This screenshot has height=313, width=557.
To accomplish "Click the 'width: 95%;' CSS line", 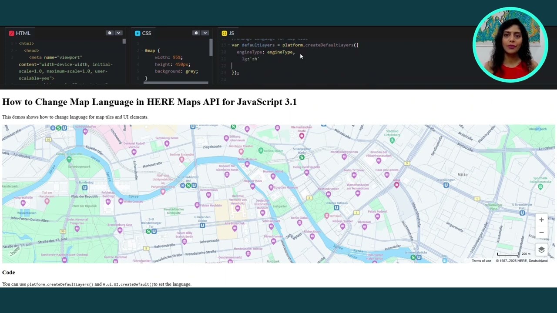I will click(169, 57).
